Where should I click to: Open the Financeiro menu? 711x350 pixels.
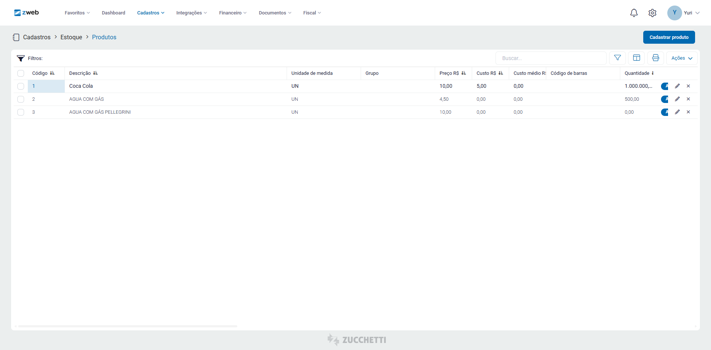[233, 13]
